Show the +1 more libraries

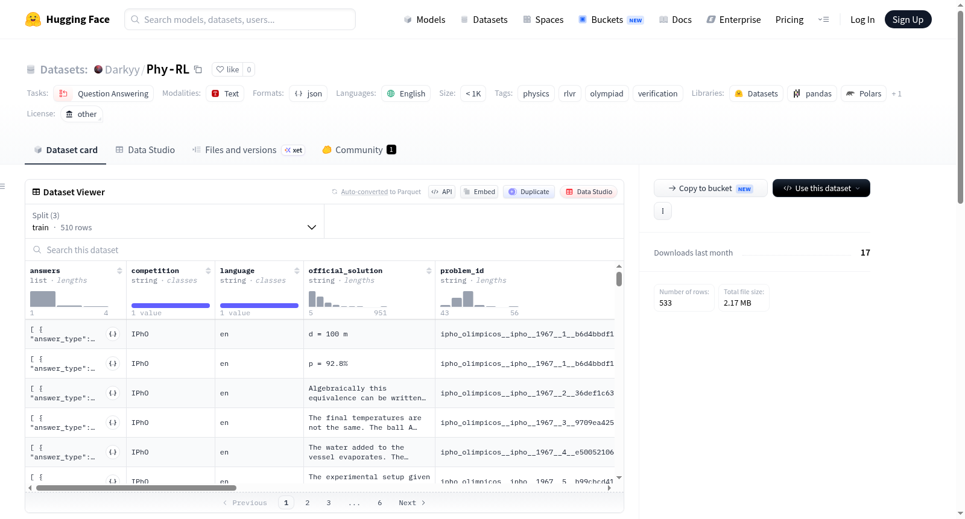[x=897, y=93]
